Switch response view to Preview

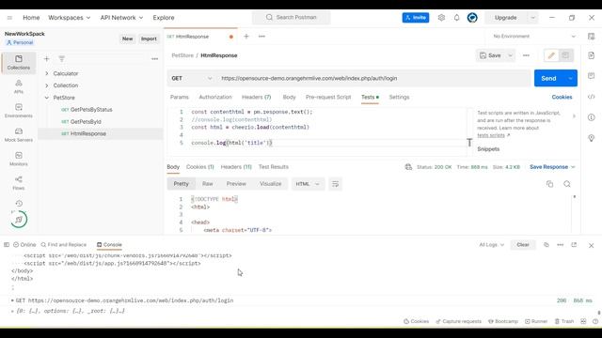[236, 184]
